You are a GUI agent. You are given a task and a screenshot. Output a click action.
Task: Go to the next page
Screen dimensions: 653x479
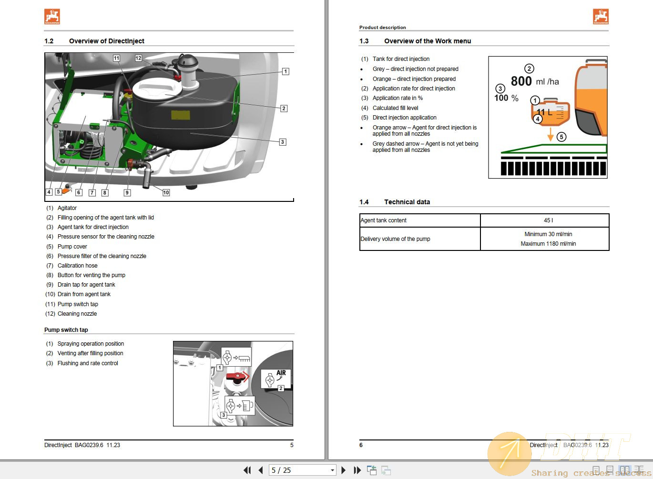(x=343, y=470)
